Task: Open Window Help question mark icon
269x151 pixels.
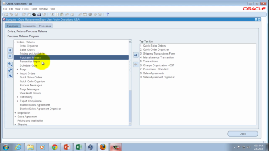Action: 108,14
